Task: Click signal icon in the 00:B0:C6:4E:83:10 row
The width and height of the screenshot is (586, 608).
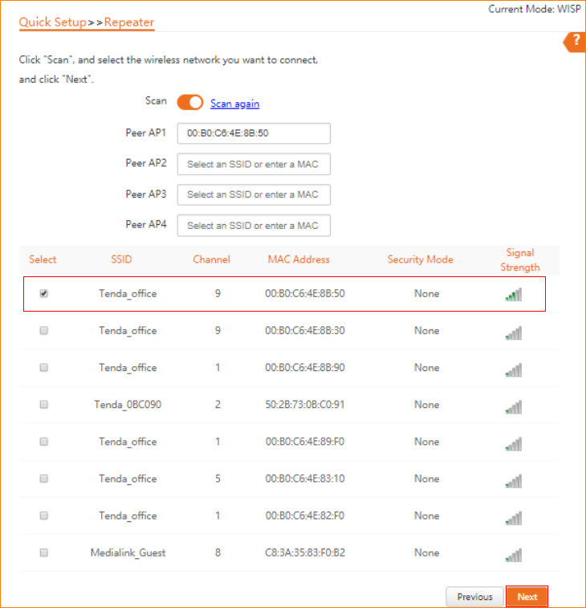Action: pyautogui.click(x=514, y=480)
